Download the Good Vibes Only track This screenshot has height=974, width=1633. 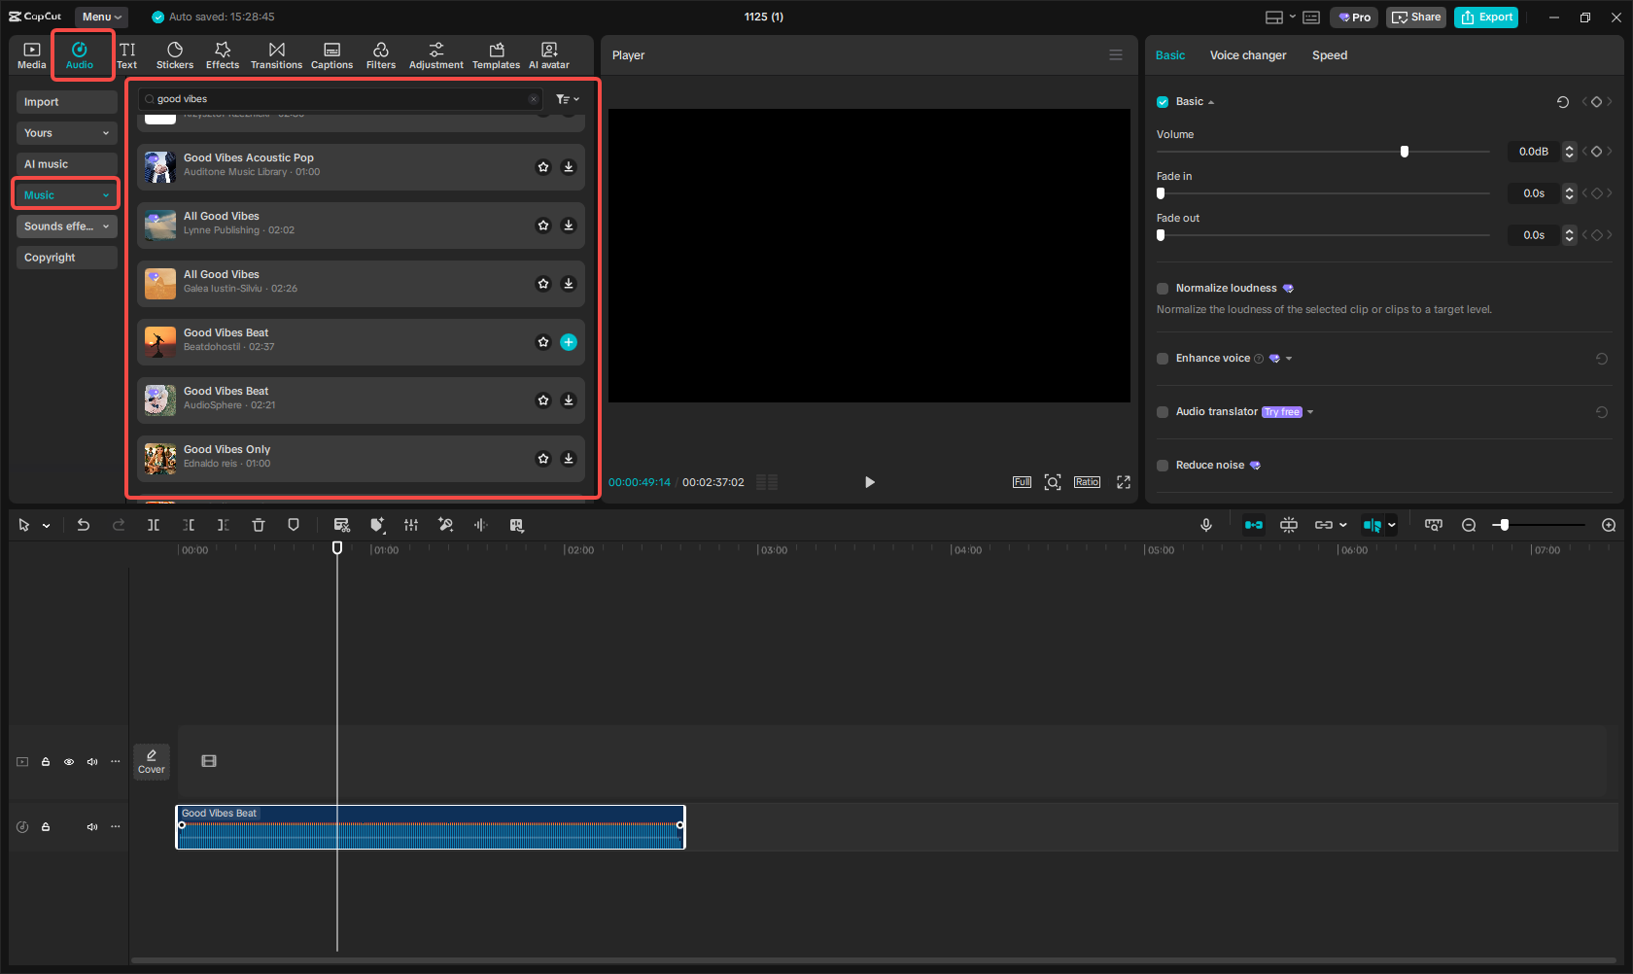569,458
